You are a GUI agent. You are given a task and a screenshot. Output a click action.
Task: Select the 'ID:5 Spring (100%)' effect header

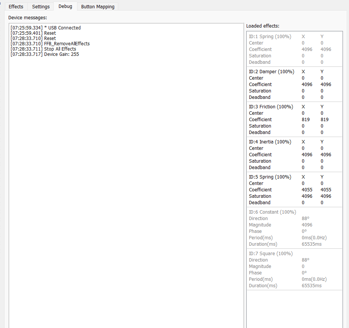click(270, 177)
